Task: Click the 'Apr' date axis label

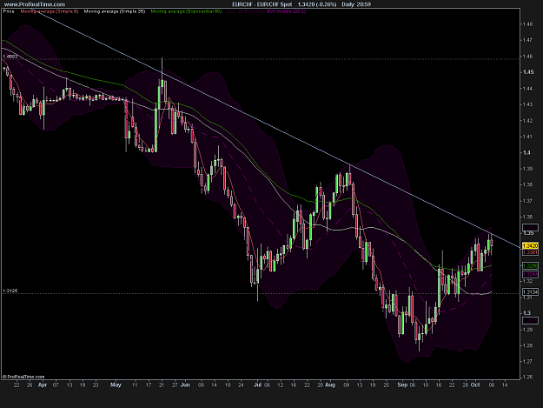Action: coord(43,385)
